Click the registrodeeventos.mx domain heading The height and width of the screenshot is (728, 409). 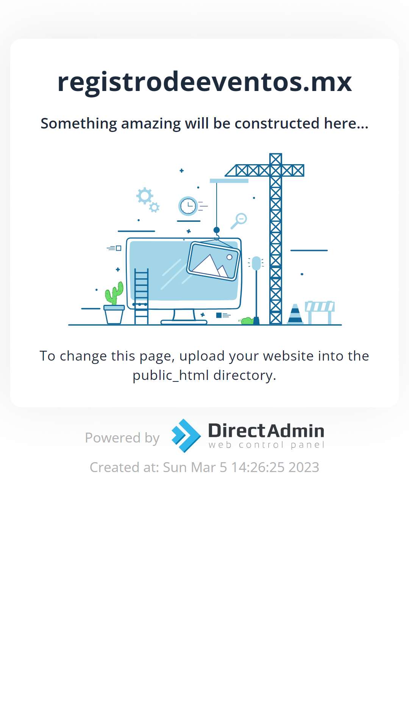[x=204, y=82]
